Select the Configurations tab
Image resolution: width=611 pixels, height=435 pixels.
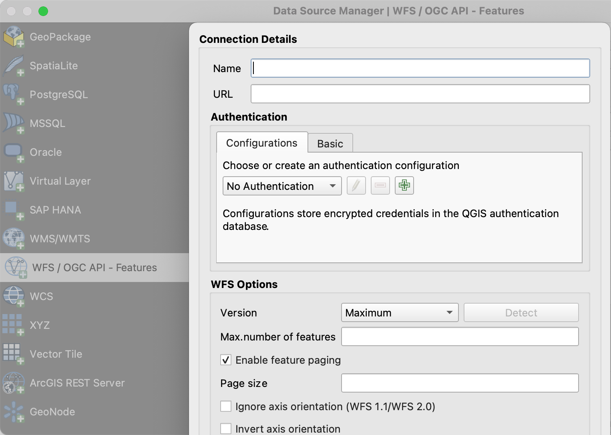pos(262,143)
